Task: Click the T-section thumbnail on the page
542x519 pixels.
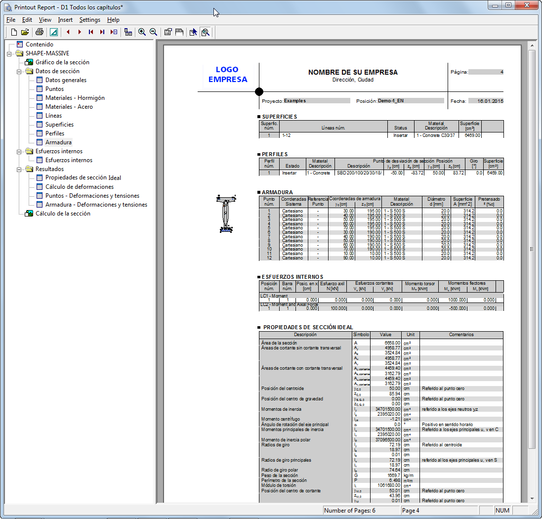Action: 226,214
